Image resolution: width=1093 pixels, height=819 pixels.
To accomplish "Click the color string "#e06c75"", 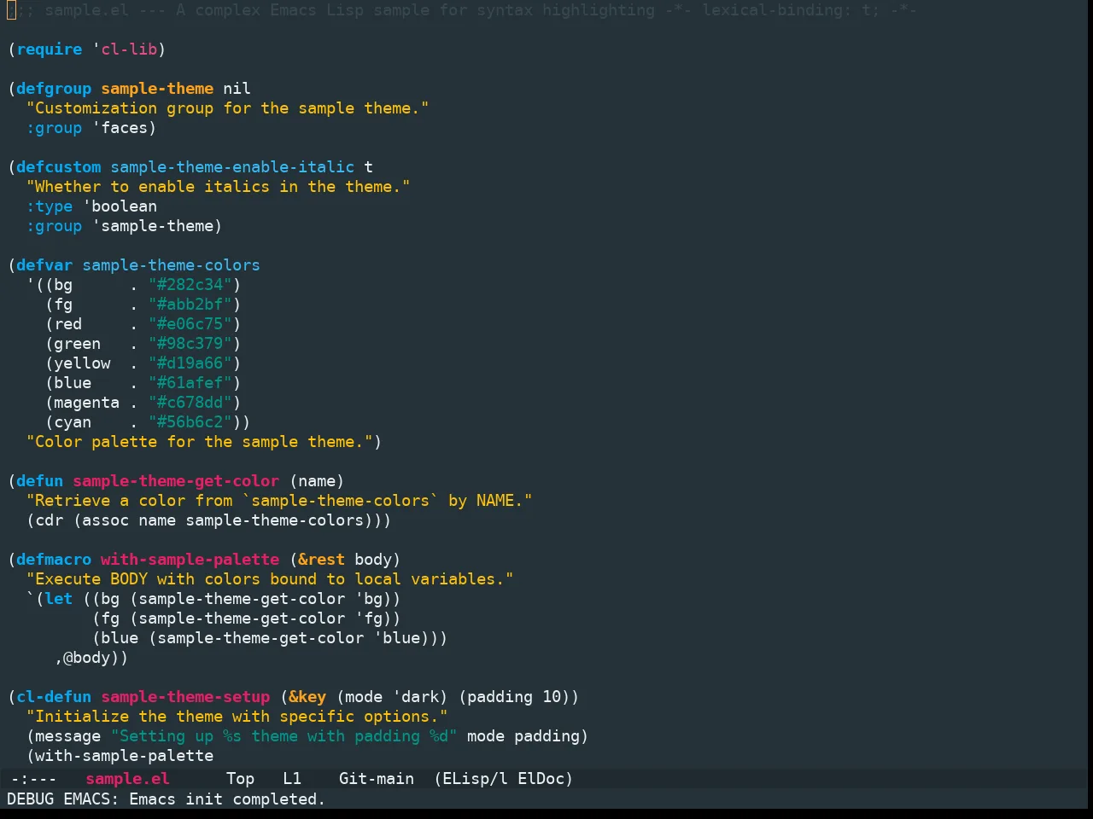I will (x=190, y=324).
